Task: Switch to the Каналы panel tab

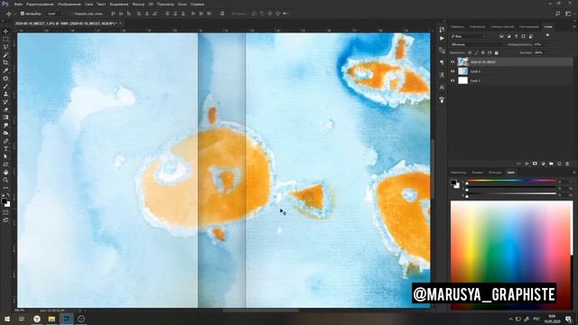Action: tap(477, 172)
